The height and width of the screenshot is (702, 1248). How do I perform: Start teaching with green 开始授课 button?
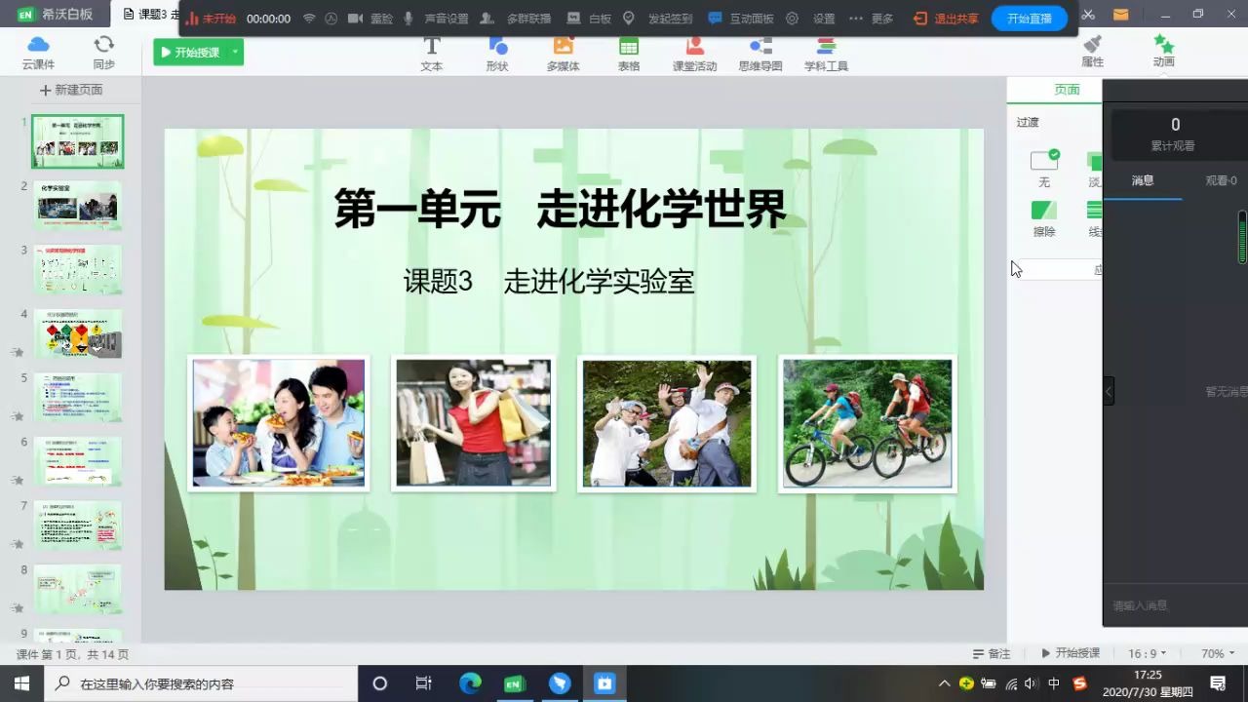coord(190,53)
